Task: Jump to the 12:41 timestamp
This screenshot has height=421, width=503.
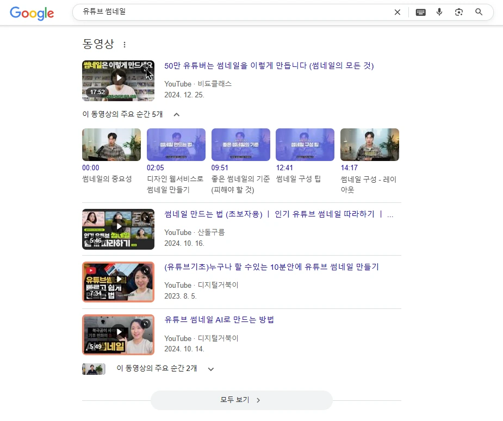Action: pyautogui.click(x=284, y=168)
